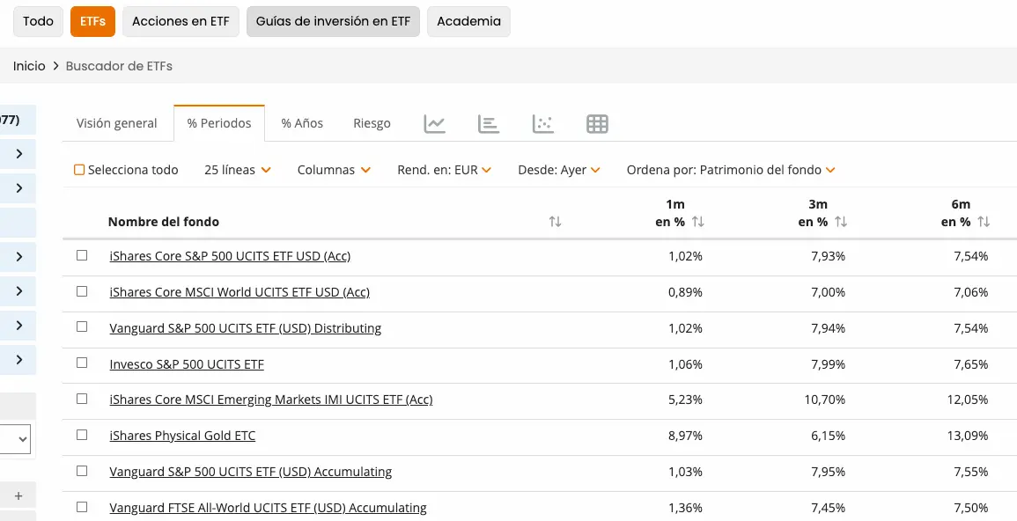Select the table grid view icon
The width and height of the screenshot is (1017, 521).
coord(597,124)
